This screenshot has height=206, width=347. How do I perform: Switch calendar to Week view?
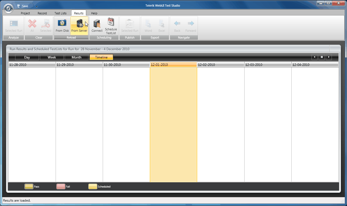point(52,57)
